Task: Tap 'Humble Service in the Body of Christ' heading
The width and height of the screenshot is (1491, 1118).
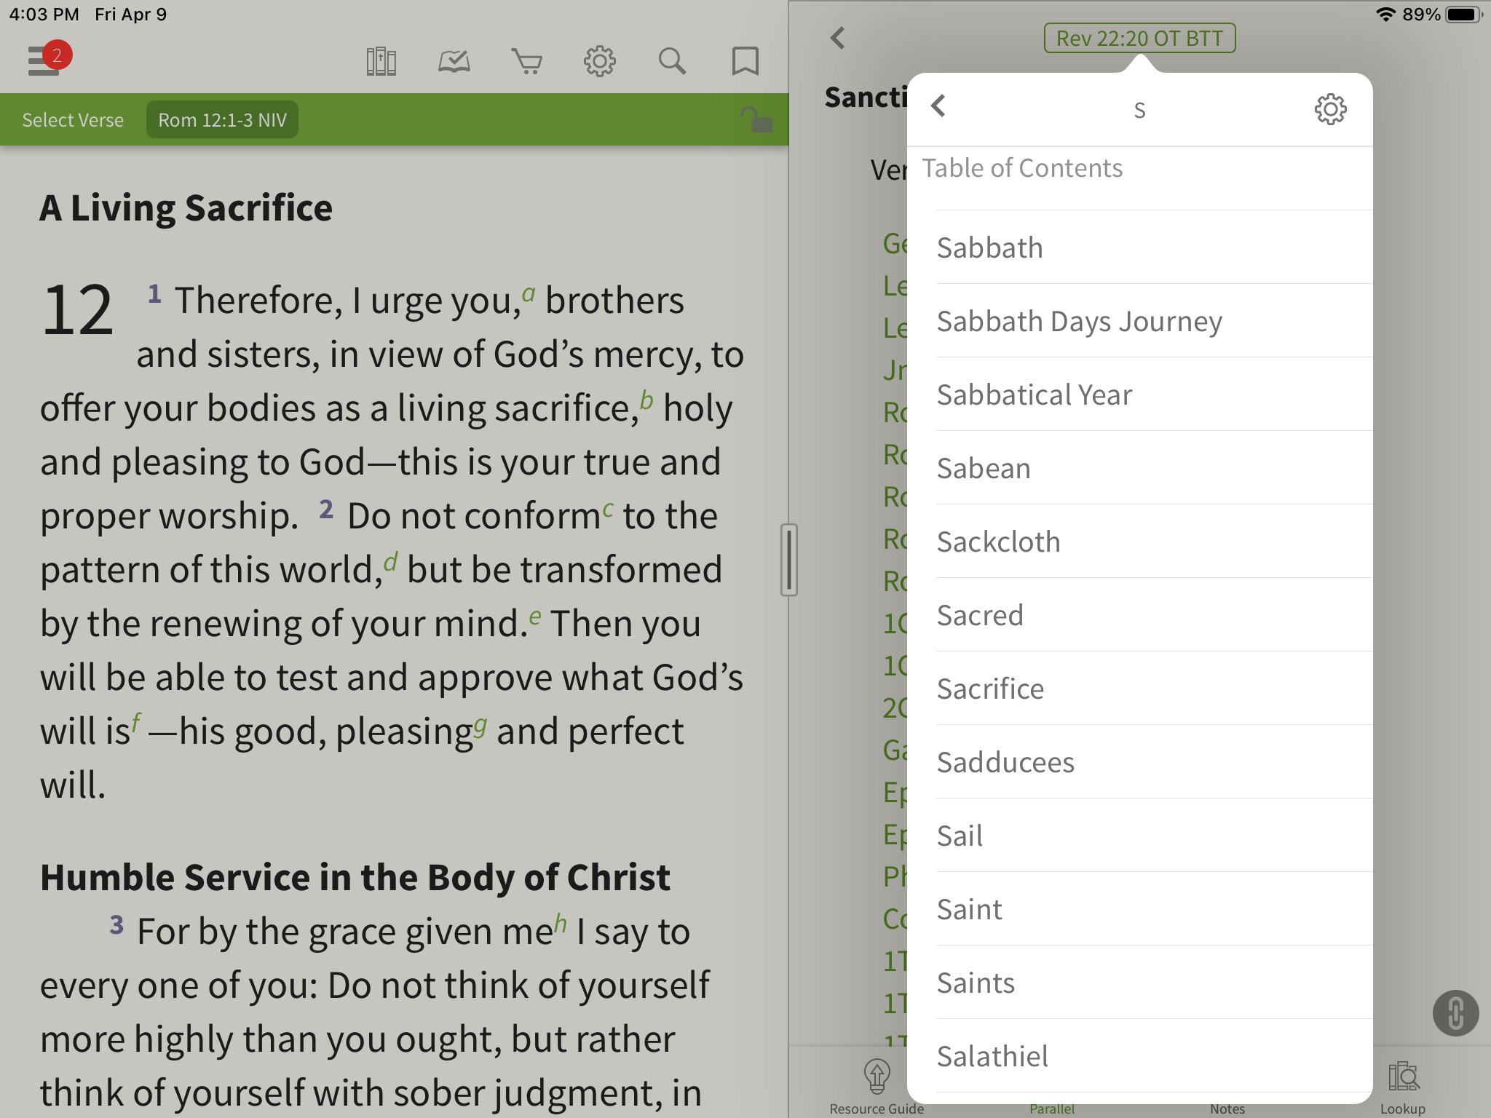Action: point(355,878)
